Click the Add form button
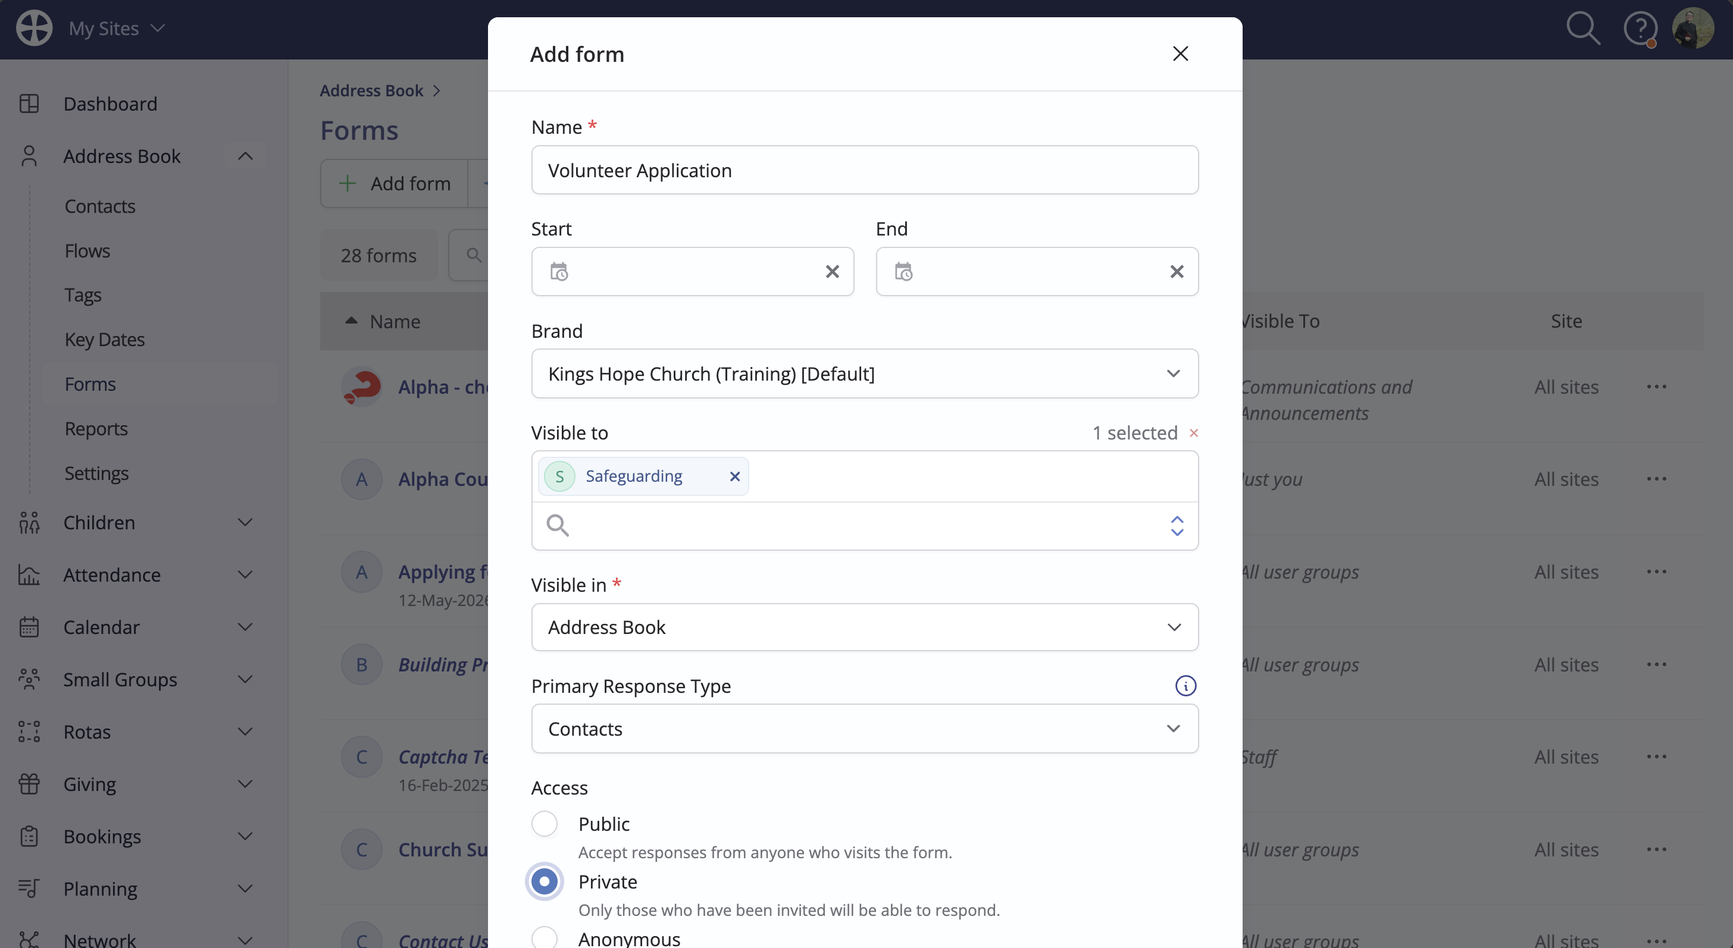This screenshot has height=948, width=1733. [x=394, y=184]
